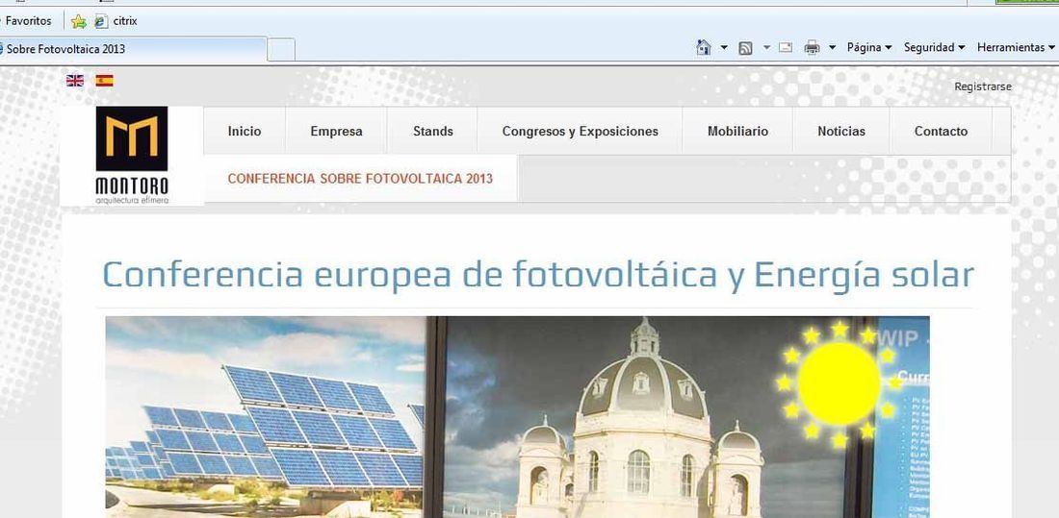Open the RSS feeds icon

point(745,48)
